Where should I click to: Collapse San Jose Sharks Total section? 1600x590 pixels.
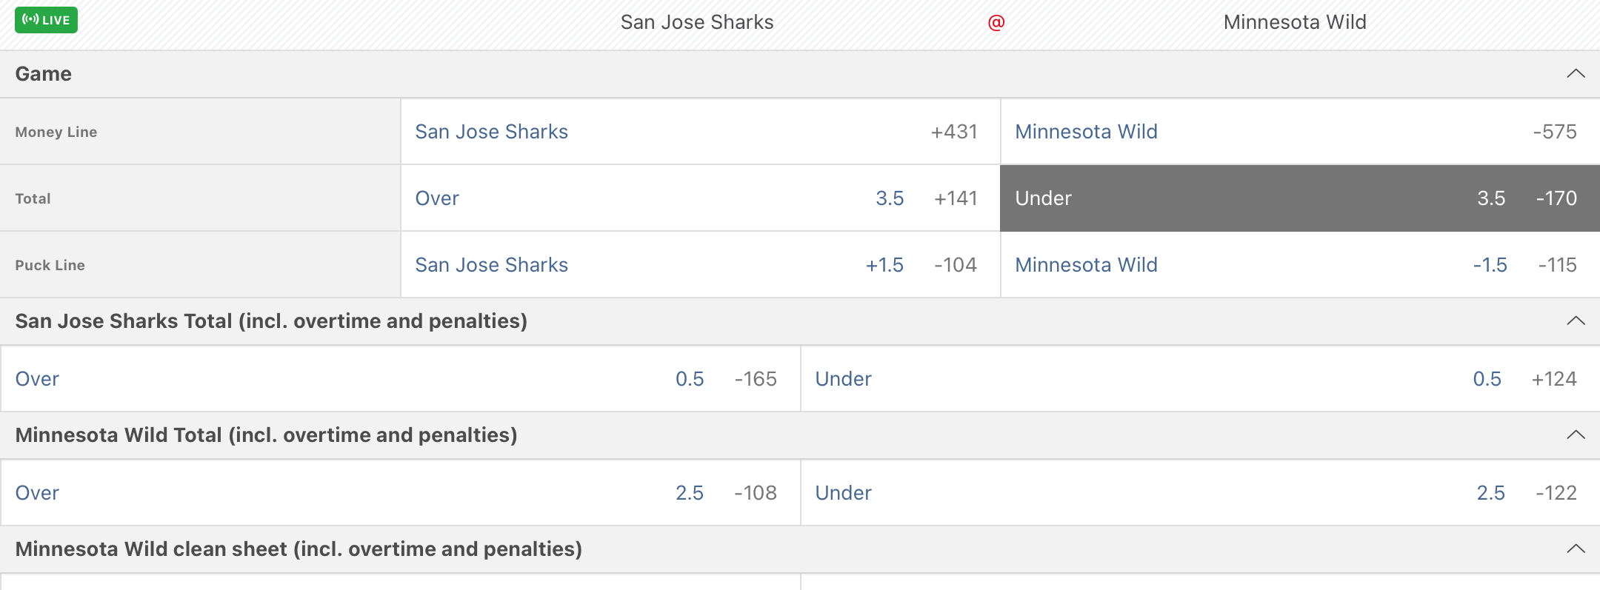point(1576,321)
